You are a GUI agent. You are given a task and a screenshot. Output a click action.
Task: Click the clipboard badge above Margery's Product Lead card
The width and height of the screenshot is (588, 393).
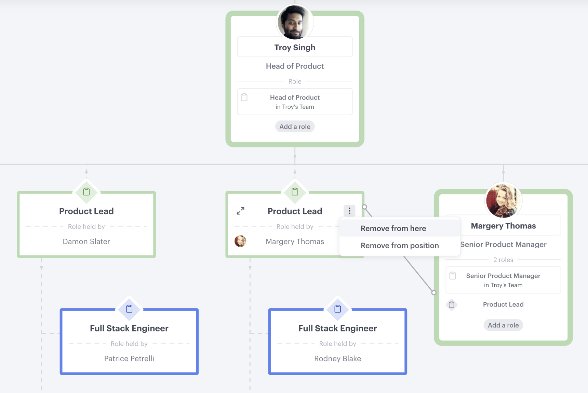[x=295, y=192]
